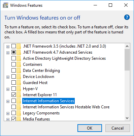Screen dimensions: 134x136
Task: Click folder icon beside Legacy Components
Action: point(19,113)
